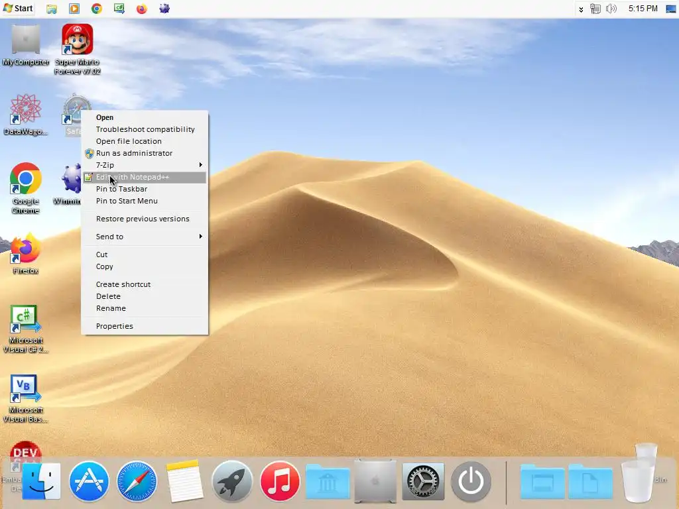Choose Rename in context menu
Screen dimensions: 679x509
[x=144, y=308]
